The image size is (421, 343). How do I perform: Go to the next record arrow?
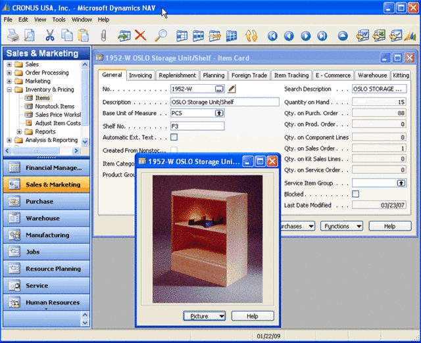pos(305,35)
